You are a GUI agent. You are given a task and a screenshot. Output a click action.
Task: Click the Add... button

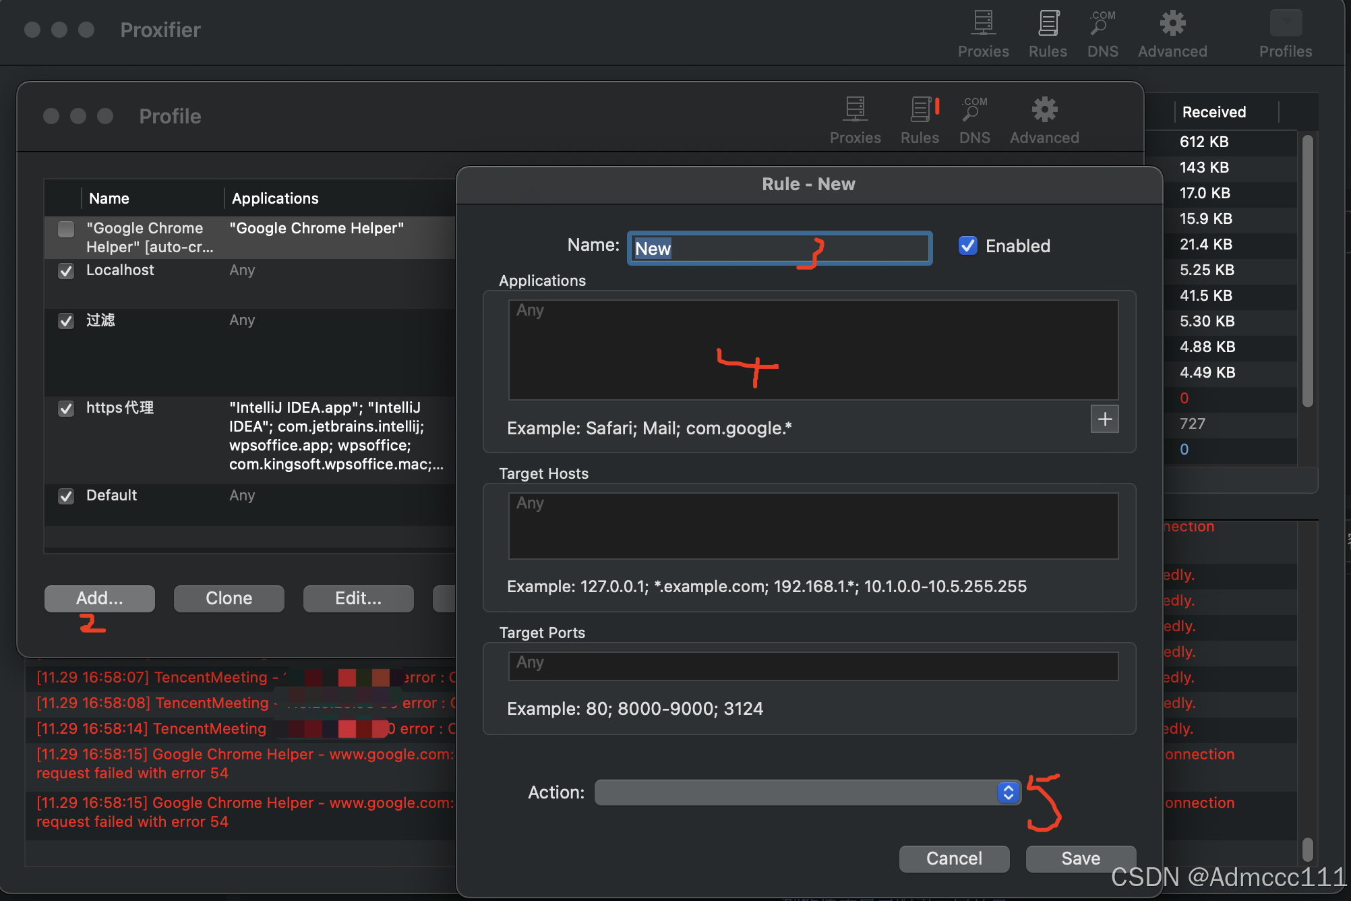100,598
